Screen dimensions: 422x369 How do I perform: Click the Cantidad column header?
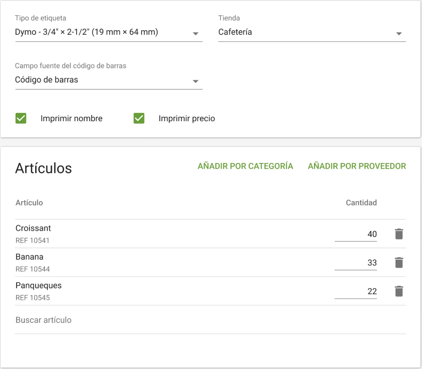pyautogui.click(x=361, y=203)
